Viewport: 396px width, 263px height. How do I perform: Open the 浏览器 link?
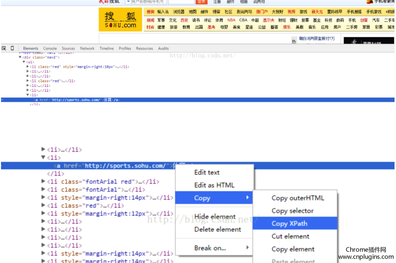(x=179, y=12)
